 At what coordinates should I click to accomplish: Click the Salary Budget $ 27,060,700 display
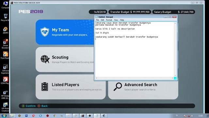174,12
